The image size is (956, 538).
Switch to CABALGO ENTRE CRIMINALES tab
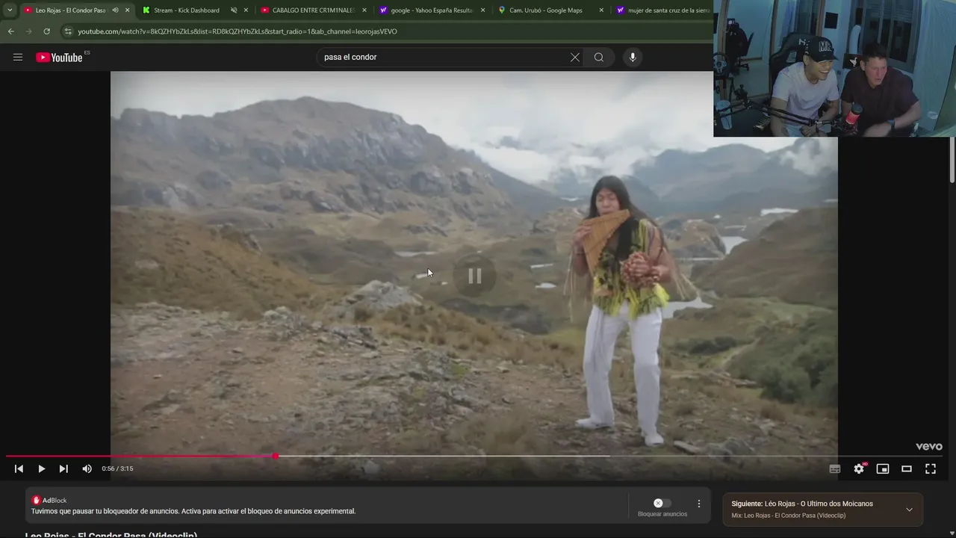[313, 10]
